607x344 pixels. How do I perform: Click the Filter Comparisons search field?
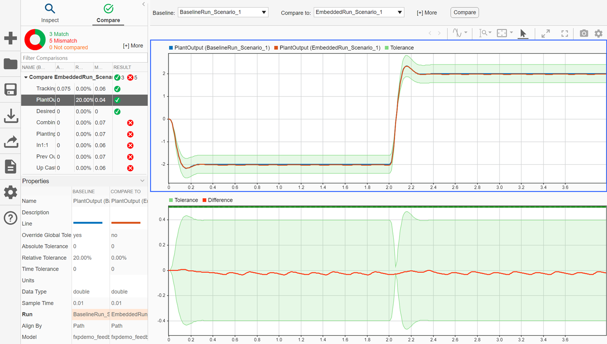84,58
